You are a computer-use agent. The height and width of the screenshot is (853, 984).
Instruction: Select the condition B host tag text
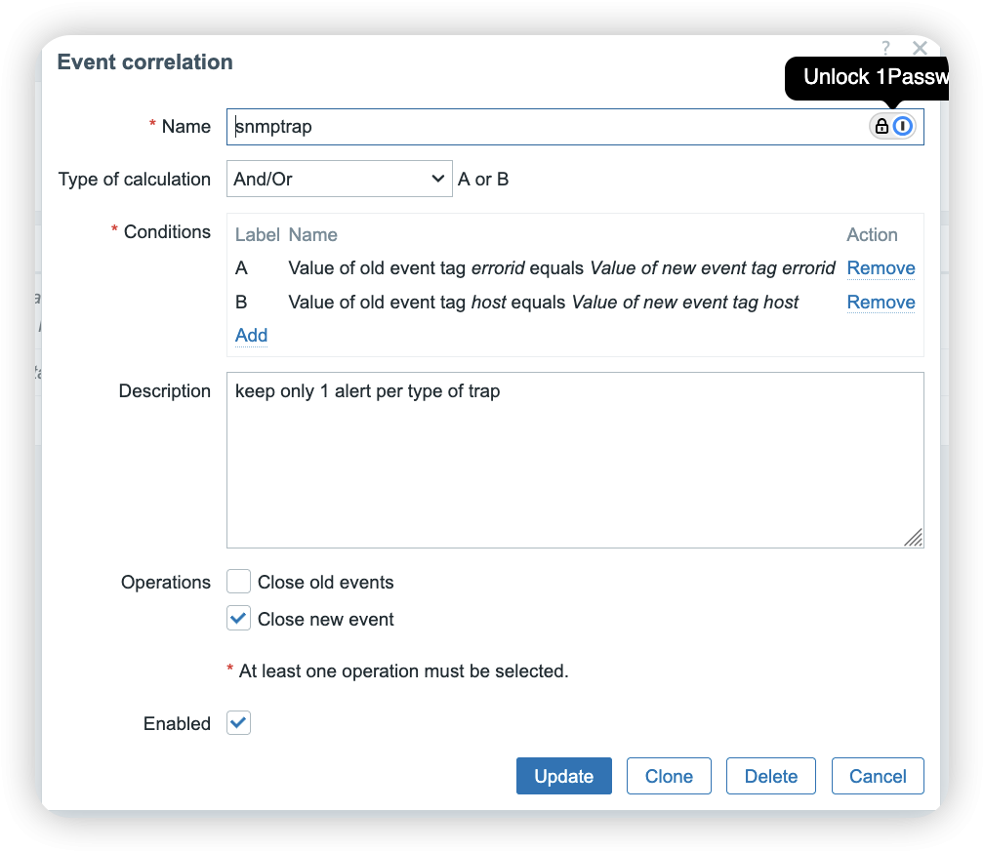[x=543, y=303]
